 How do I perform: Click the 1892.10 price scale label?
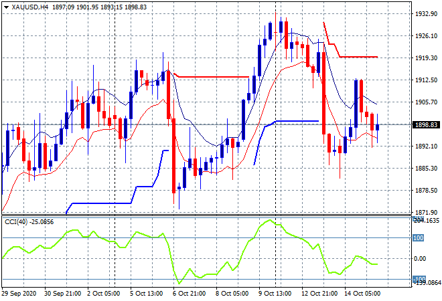(x=426, y=146)
